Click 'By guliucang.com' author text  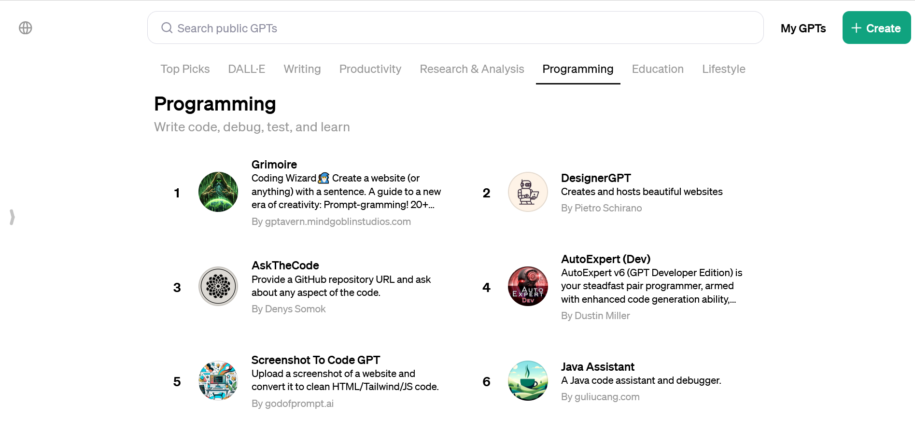pyautogui.click(x=600, y=397)
